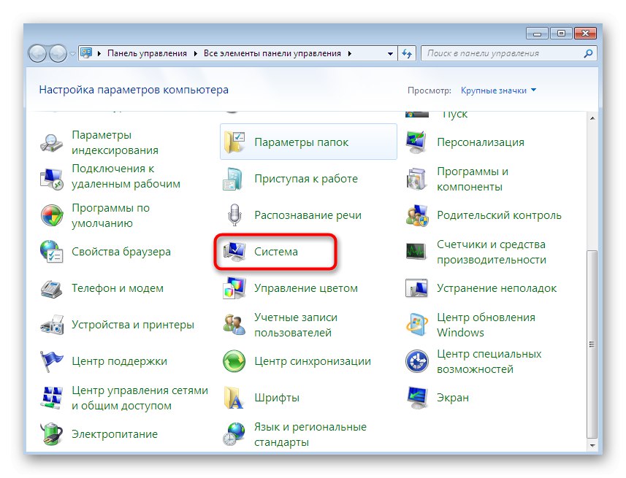Go forward with the Forward button
This screenshot has width=626, height=478.
(x=58, y=53)
